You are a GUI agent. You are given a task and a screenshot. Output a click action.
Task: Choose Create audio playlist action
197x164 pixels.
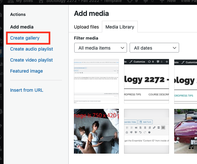click(31, 49)
